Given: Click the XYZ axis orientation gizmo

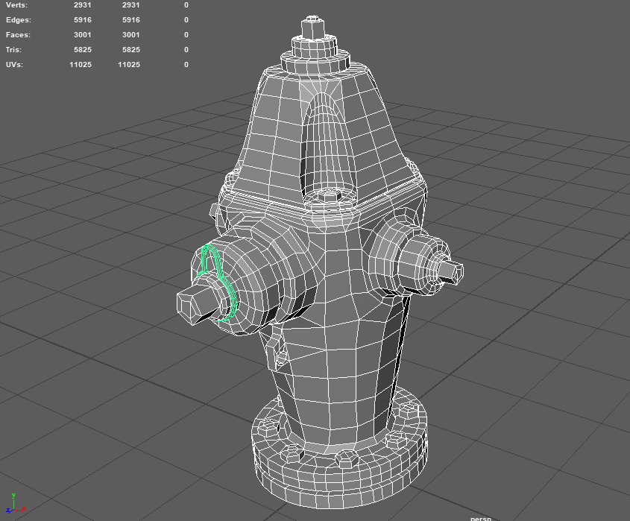Looking at the screenshot, I should [15, 504].
